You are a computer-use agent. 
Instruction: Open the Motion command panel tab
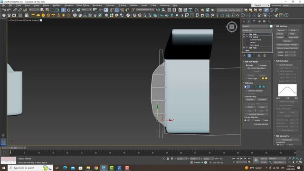pyautogui.click(x=259, y=21)
